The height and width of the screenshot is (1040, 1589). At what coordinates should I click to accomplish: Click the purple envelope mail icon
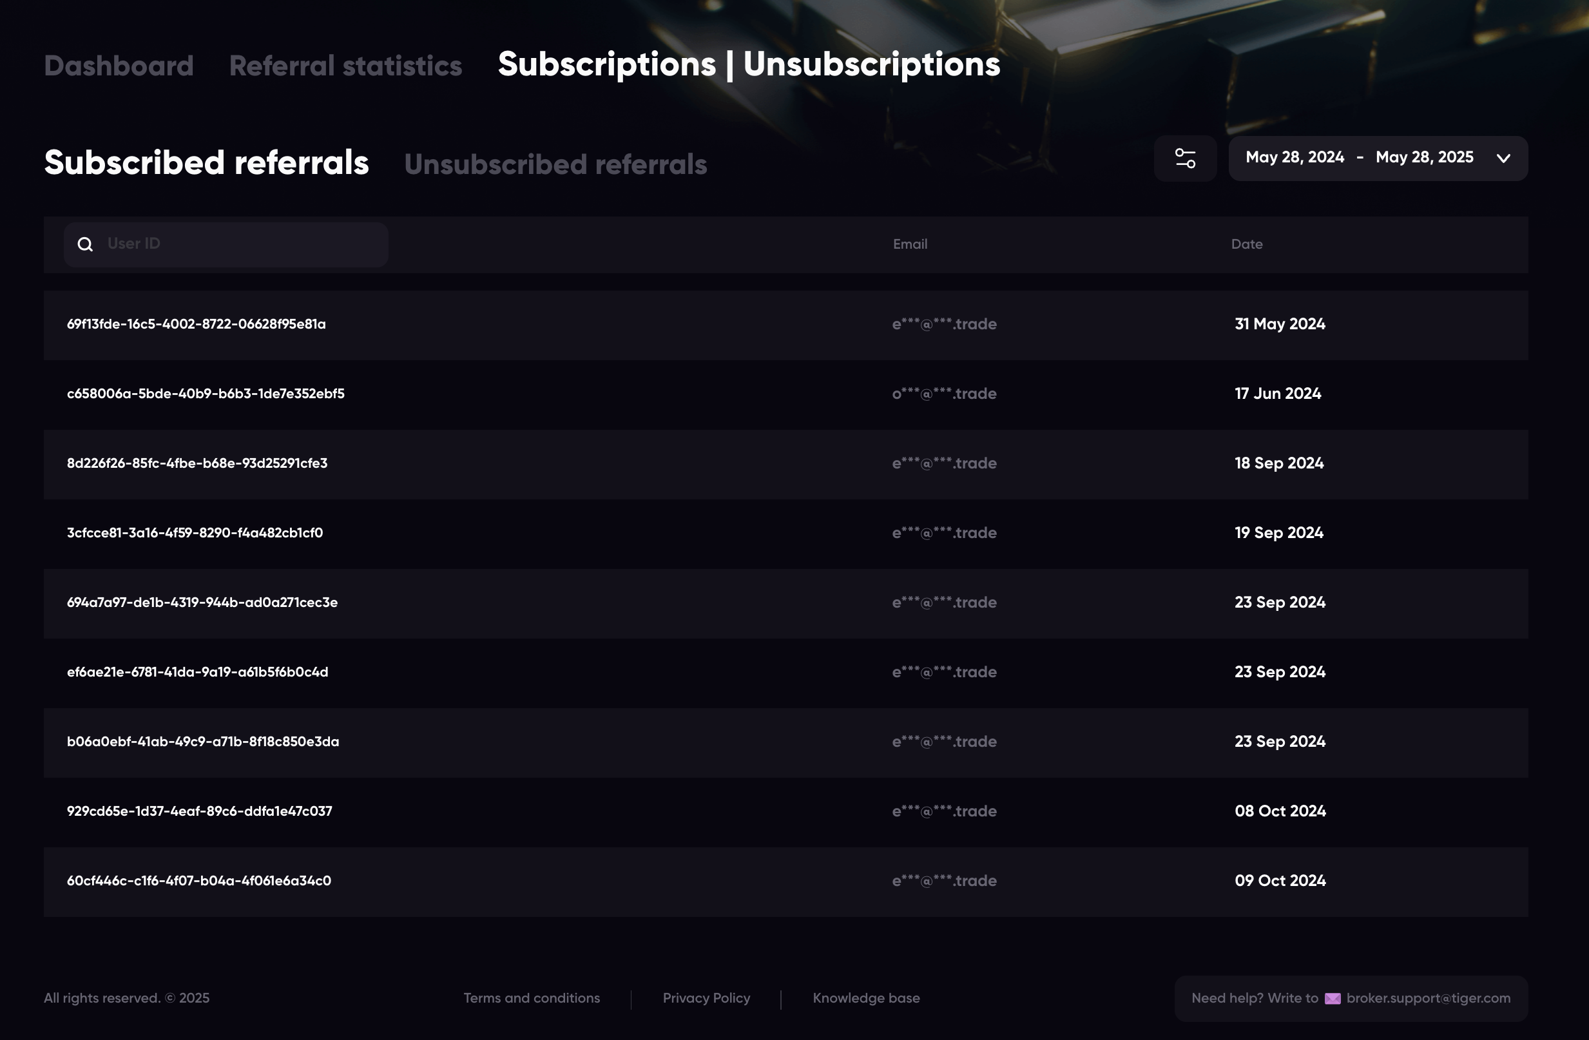click(x=1333, y=999)
